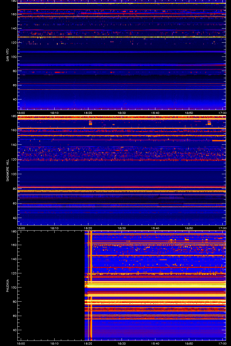Image resolution: width=231 pixels, height=346 pixels.
Task: Pick 16:50 tick under Sagamore Hill panel
Action: (x=189, y=228)
